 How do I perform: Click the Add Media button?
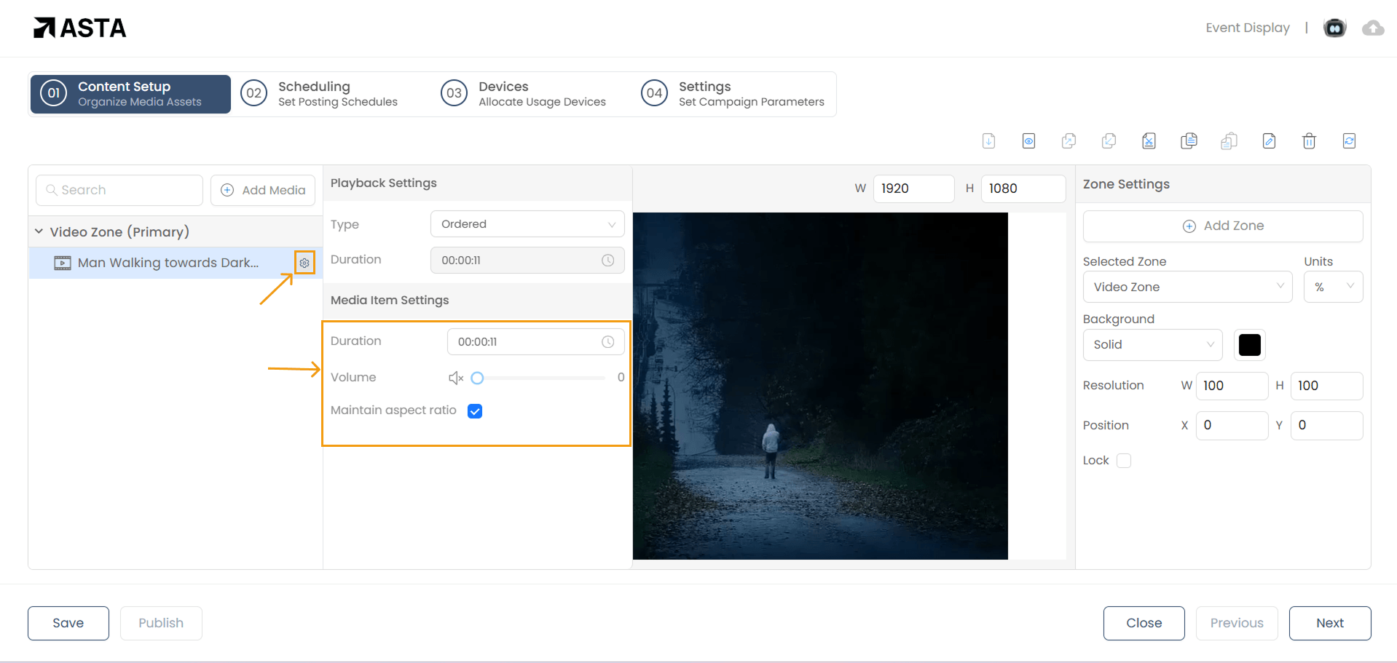pos(263,190)
